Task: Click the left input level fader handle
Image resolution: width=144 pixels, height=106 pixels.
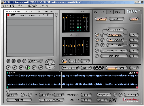Action: (x=64, y=18)
